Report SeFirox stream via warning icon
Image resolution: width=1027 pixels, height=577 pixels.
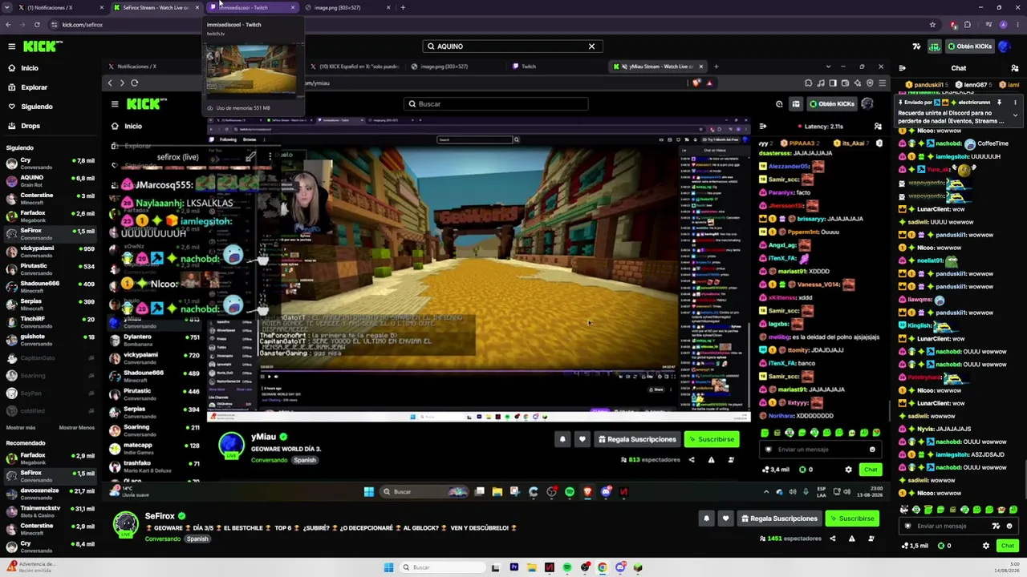point(852,539)
